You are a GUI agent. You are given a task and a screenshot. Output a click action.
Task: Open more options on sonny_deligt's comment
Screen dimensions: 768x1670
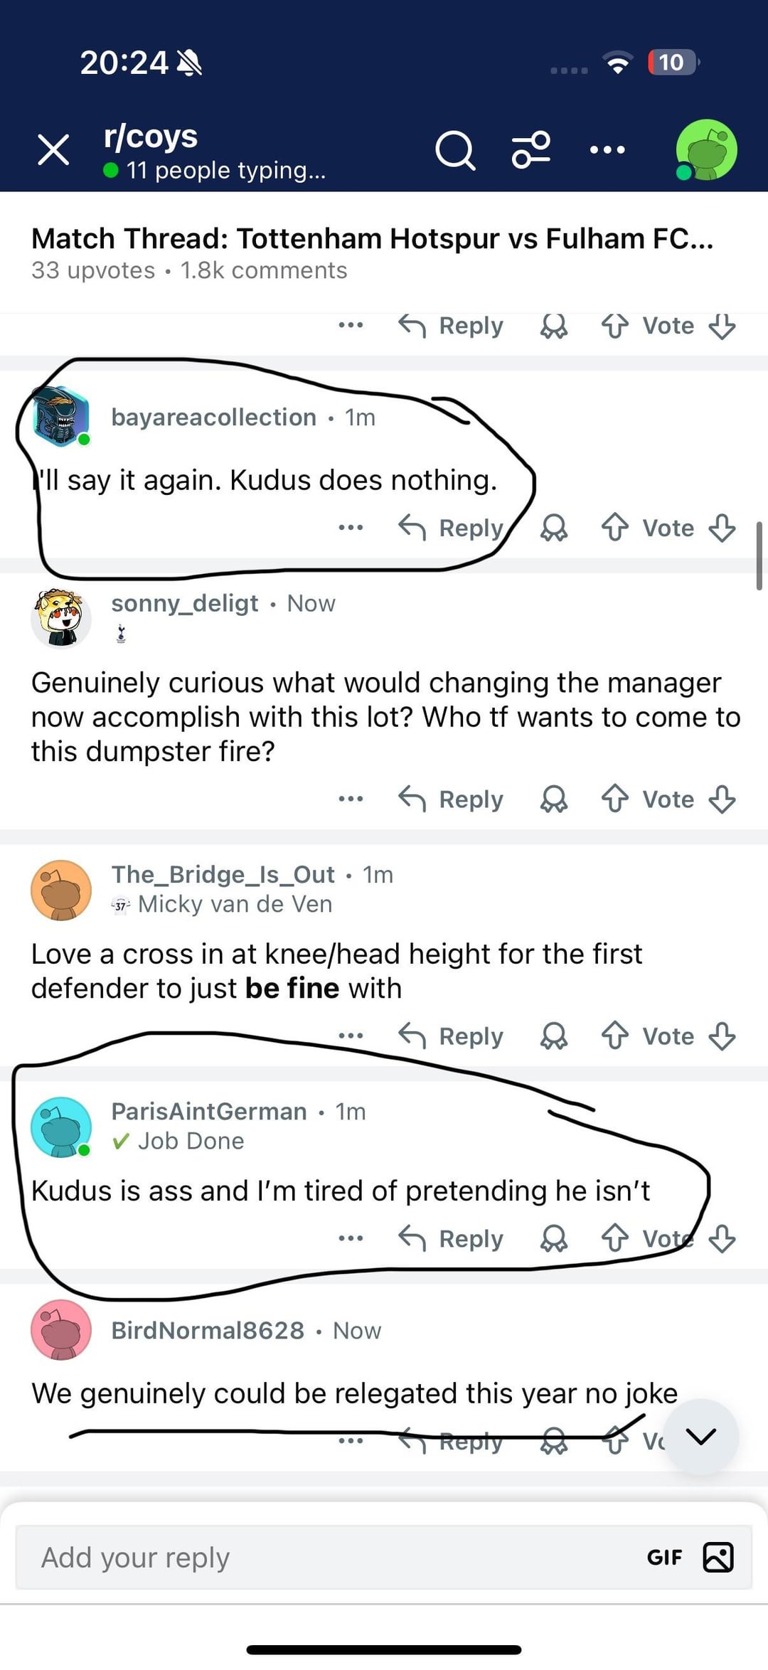tap(351, 799)
